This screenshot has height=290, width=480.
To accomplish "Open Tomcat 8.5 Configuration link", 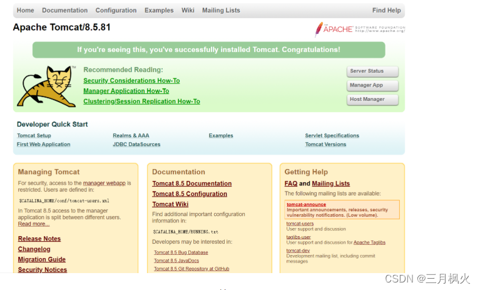I will 190,194.
